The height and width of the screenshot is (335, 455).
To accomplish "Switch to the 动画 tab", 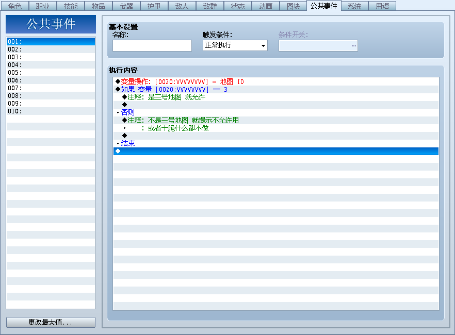I will (266, 6).
